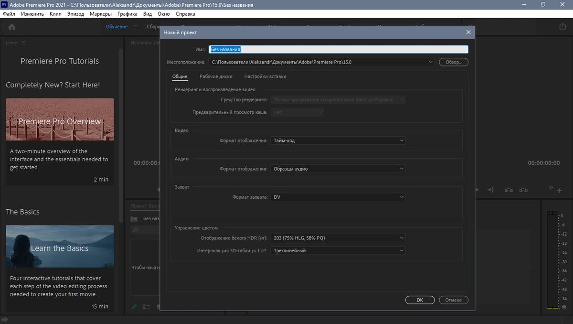This screenshot has width=573, height=324.
Task: Click the Quick Export share icon
Action: tap(562, 27)
